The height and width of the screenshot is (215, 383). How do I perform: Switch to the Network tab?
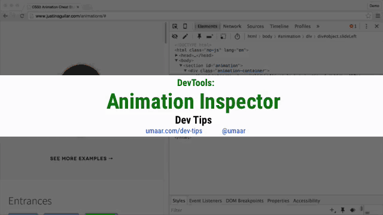point(232,26)
